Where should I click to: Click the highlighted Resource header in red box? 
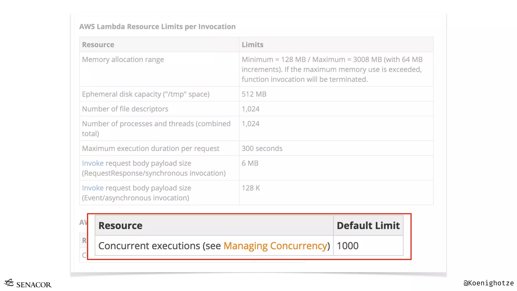coord(120,226)
